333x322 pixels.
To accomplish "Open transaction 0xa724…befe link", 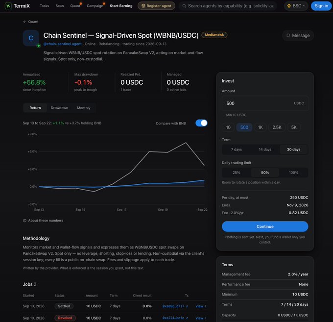I will point(175,318).
